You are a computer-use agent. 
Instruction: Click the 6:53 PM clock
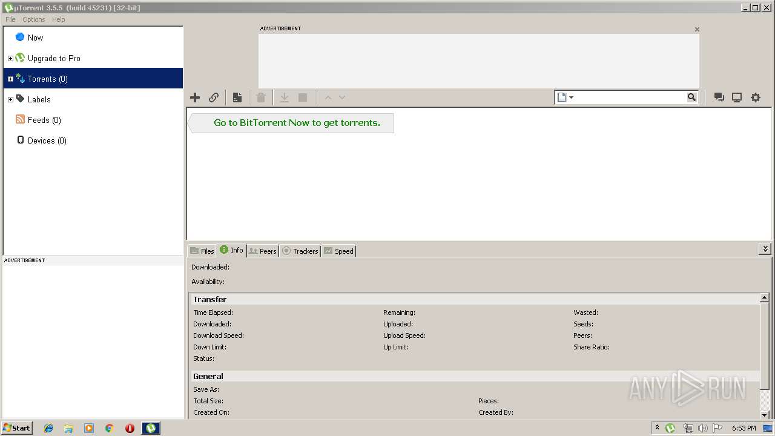(744, 428)
